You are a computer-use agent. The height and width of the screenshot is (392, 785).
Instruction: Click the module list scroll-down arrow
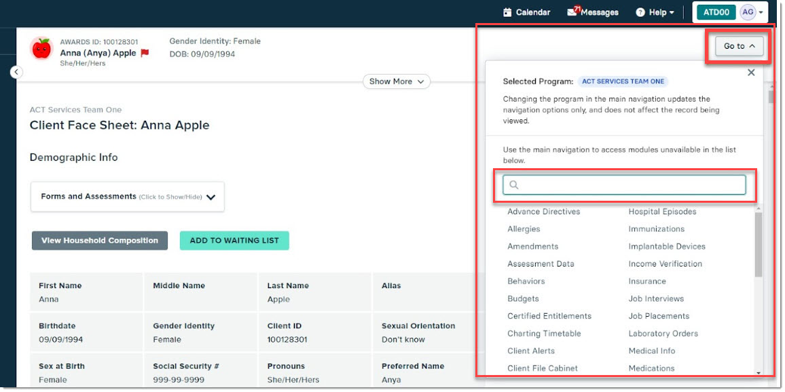coord(759,373)
